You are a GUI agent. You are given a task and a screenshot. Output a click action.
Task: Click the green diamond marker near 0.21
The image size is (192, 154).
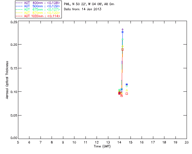(x=122, y=39)
